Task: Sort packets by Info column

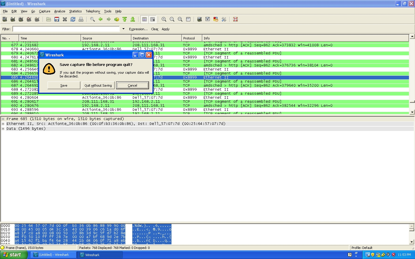Action: click(305, 38)
